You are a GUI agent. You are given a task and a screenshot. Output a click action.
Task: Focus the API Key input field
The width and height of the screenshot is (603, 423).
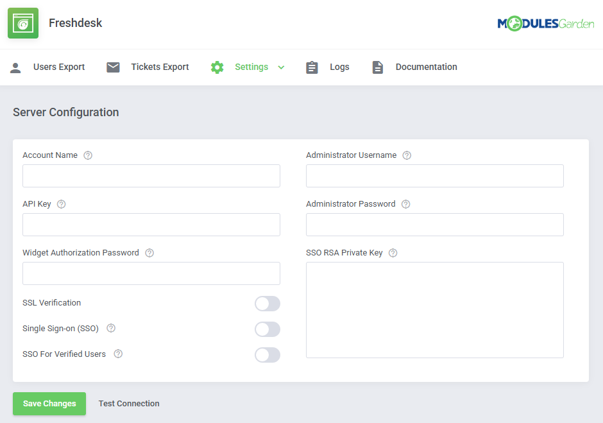coord(151,225)
